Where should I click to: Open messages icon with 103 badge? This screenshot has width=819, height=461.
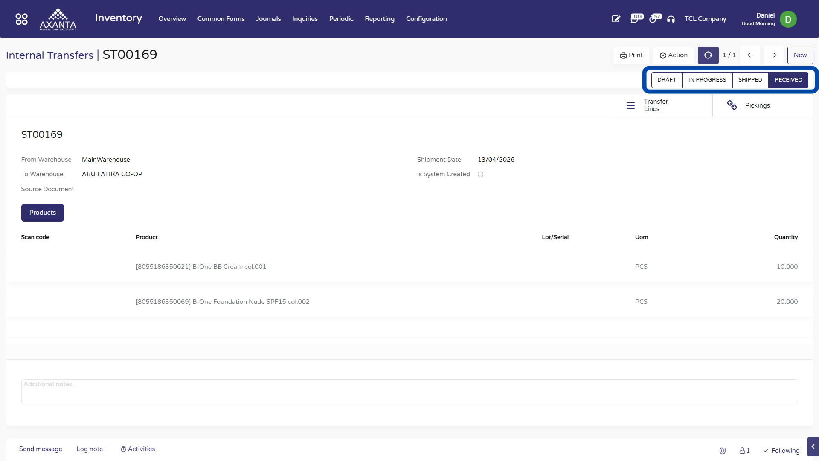635,19
